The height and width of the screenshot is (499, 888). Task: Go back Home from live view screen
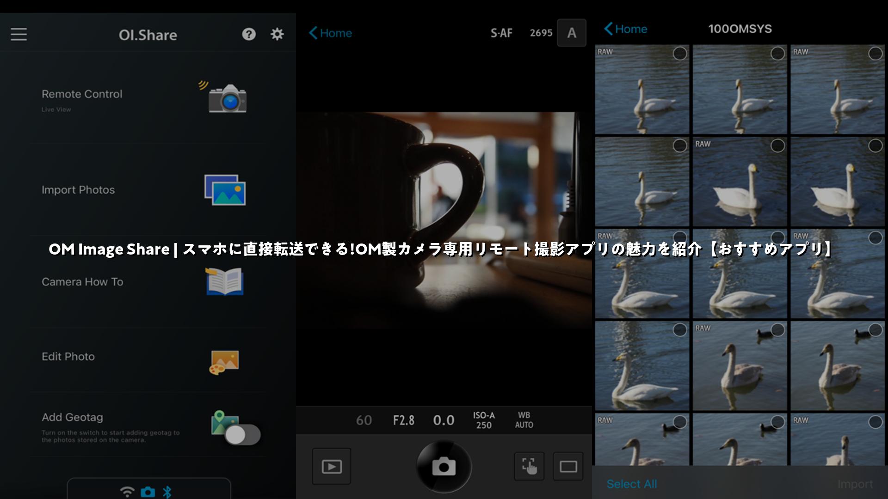tap(330, 33)
